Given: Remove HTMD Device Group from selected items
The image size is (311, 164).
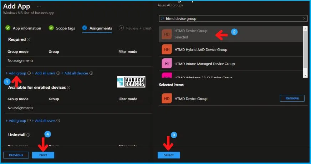Looking at the screenshot, I should click(x=292, y=98).
